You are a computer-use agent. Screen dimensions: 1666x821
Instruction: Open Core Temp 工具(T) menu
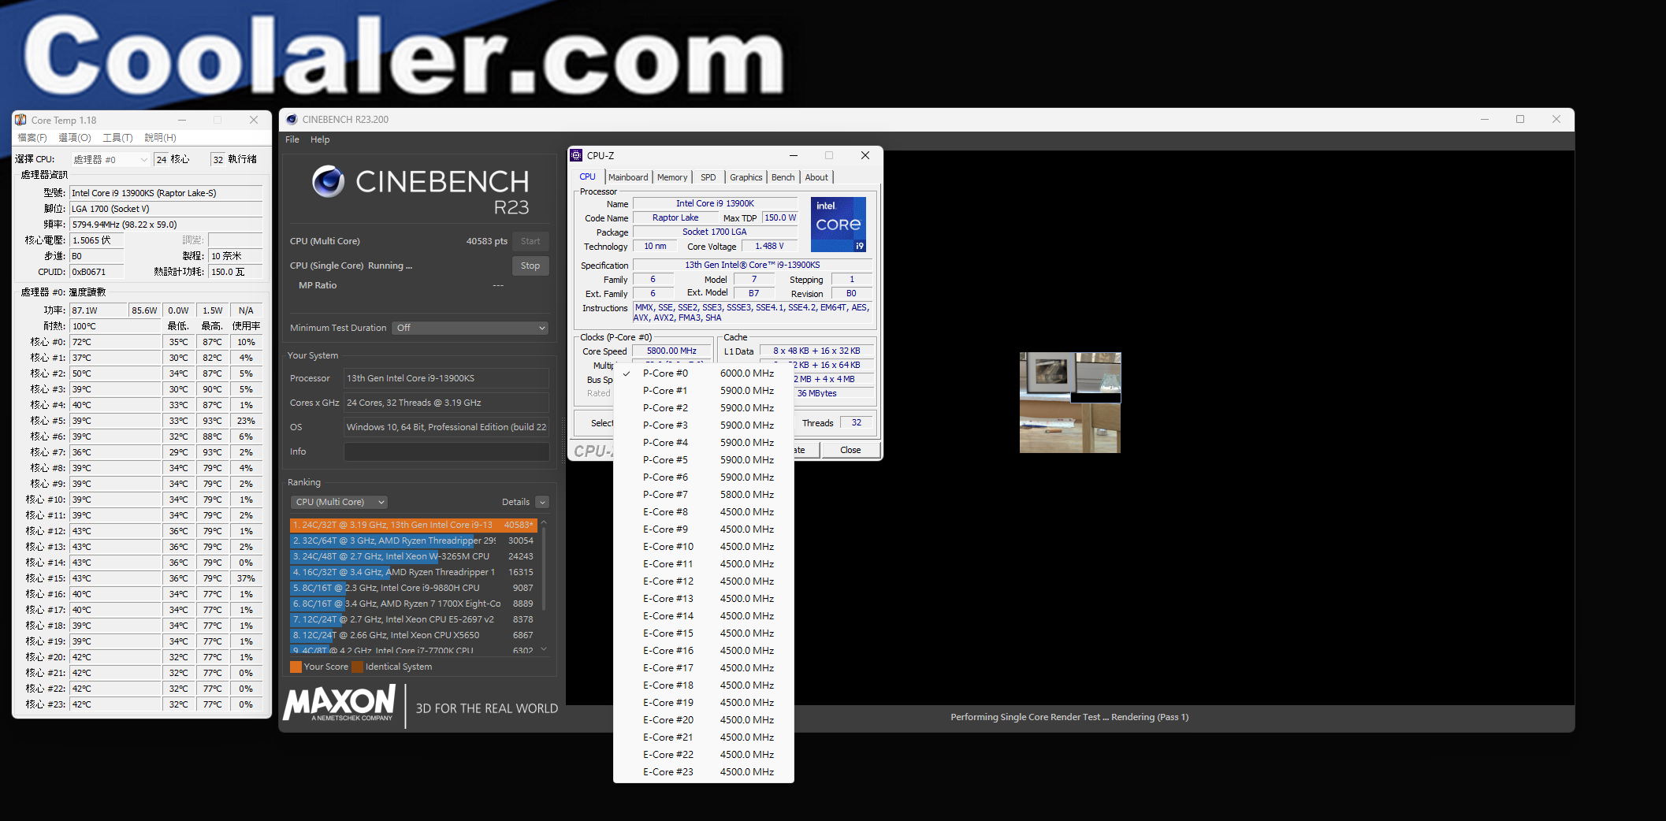pos(117,137)
